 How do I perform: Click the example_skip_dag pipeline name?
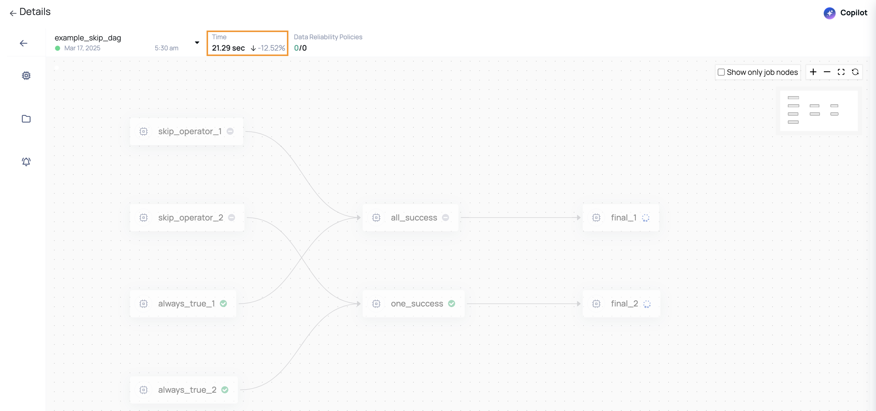[88, 37]
